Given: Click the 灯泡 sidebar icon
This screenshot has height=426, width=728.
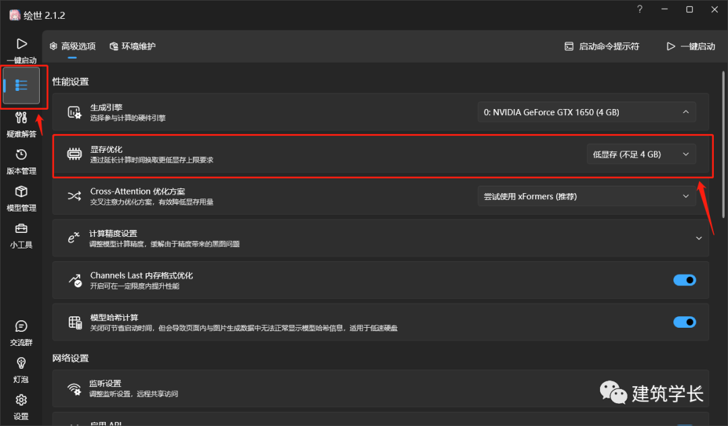Looking at the screenshot, I should [x=21, y=370].
